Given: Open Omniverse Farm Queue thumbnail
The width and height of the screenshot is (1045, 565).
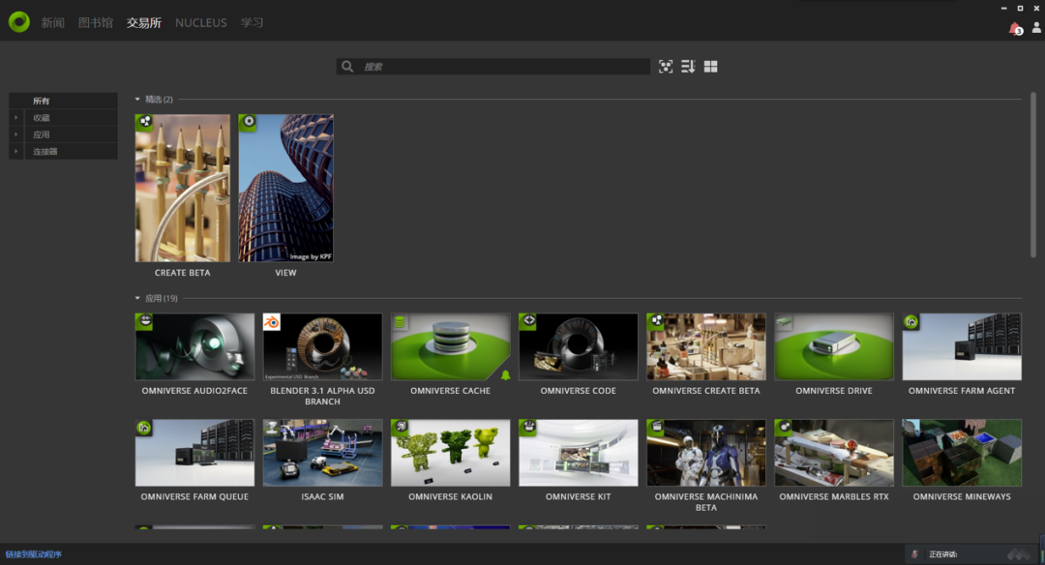Looking at the screenshot, I should point(194,453).
